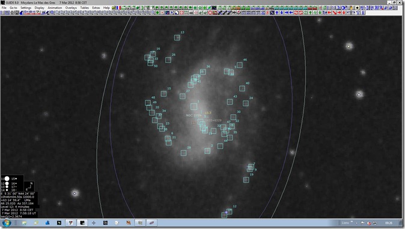
Task: Select the object square labeled 46
Action: tap(240, 65)
